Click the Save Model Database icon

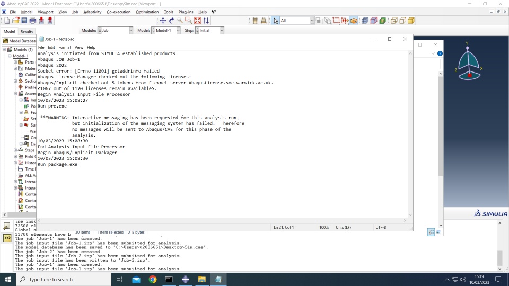point(24,21)
